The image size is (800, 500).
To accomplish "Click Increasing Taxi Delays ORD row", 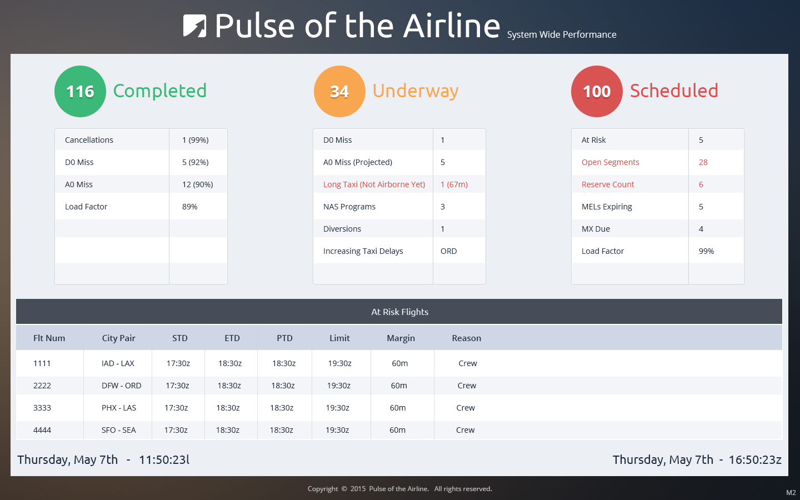I will click(399, 251).
